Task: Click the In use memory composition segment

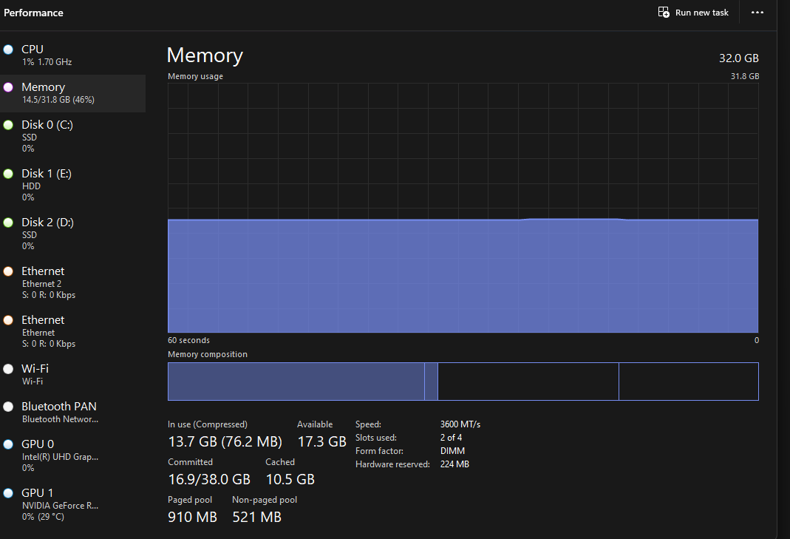Action: (296, 381)
